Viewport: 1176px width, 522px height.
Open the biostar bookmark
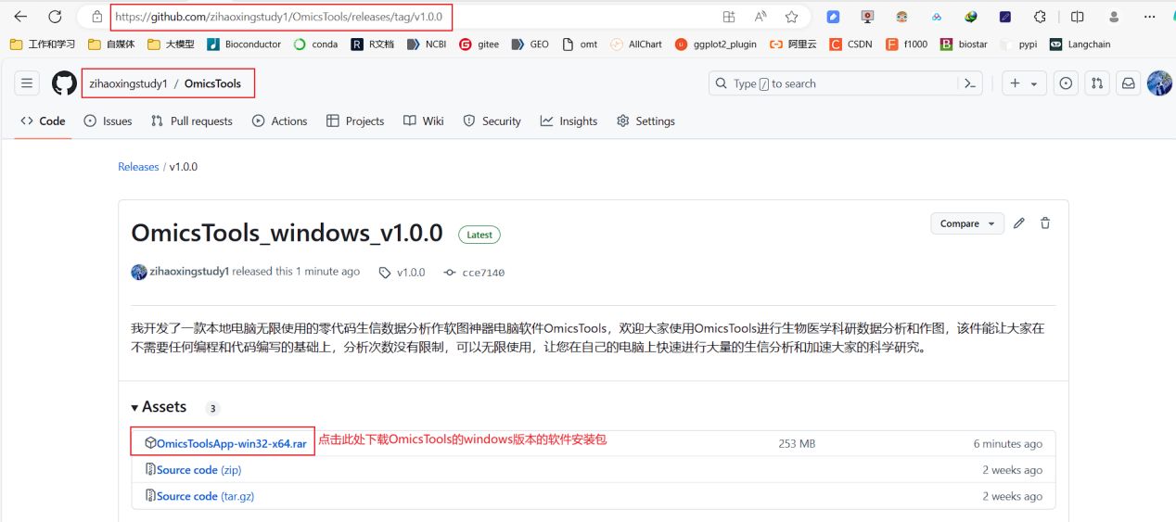coord(965,44)
